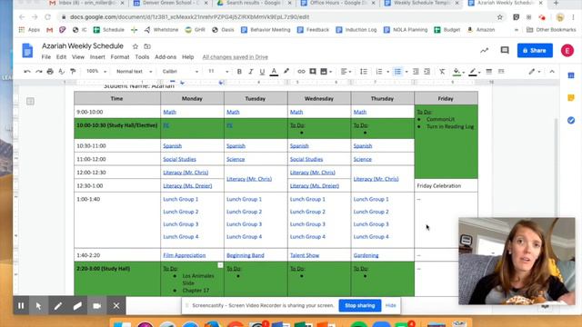The width and height of the screenshot is (582, 327).
Task: Open the font size dropdown
Action: 218,71
